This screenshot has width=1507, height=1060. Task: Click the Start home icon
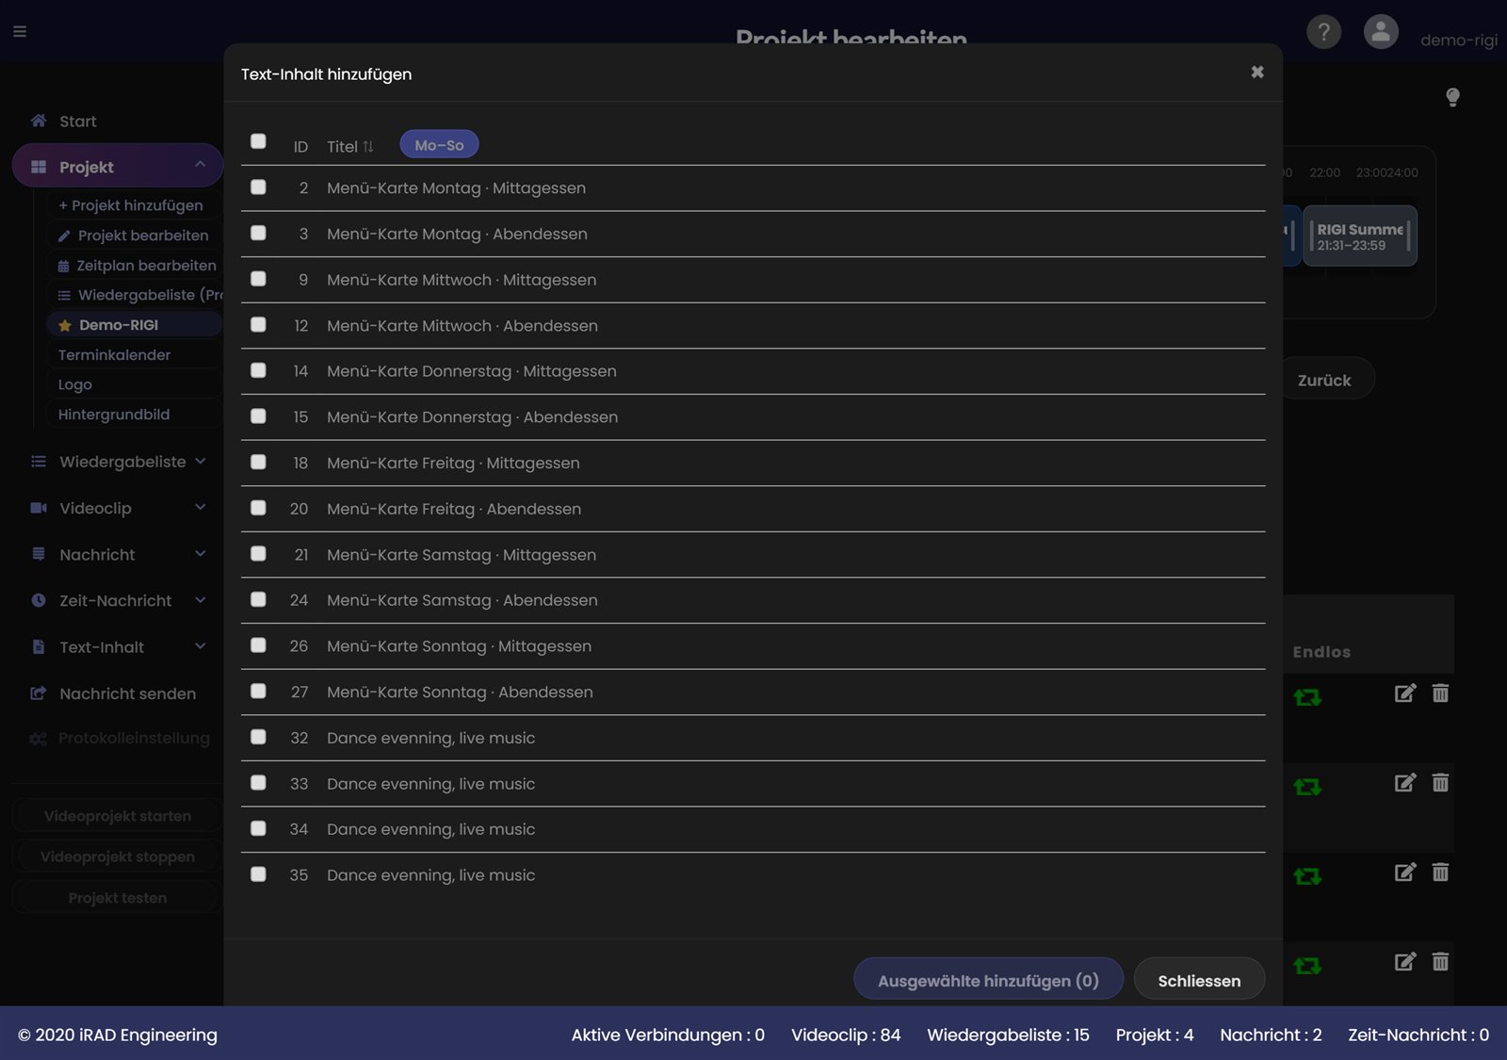point(39,121)
